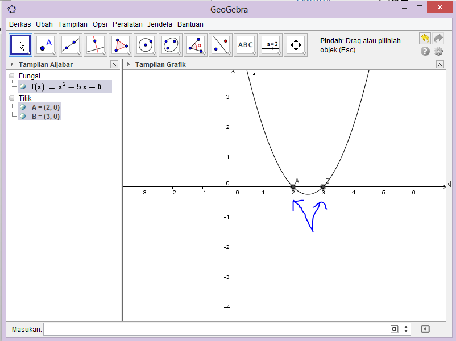Click the Fungsi group label
This screenshot has width=456, height=341.
(x=30, y=76)
